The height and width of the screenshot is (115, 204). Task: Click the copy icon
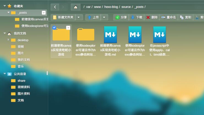[182, 17]
